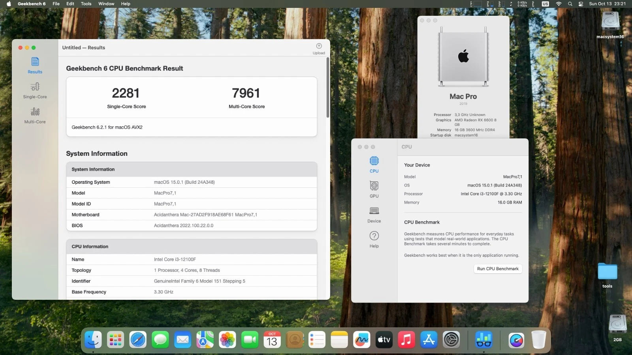Open the Help section in Geekbench
This screenshot has width=632, height=355.
[374, 239]
